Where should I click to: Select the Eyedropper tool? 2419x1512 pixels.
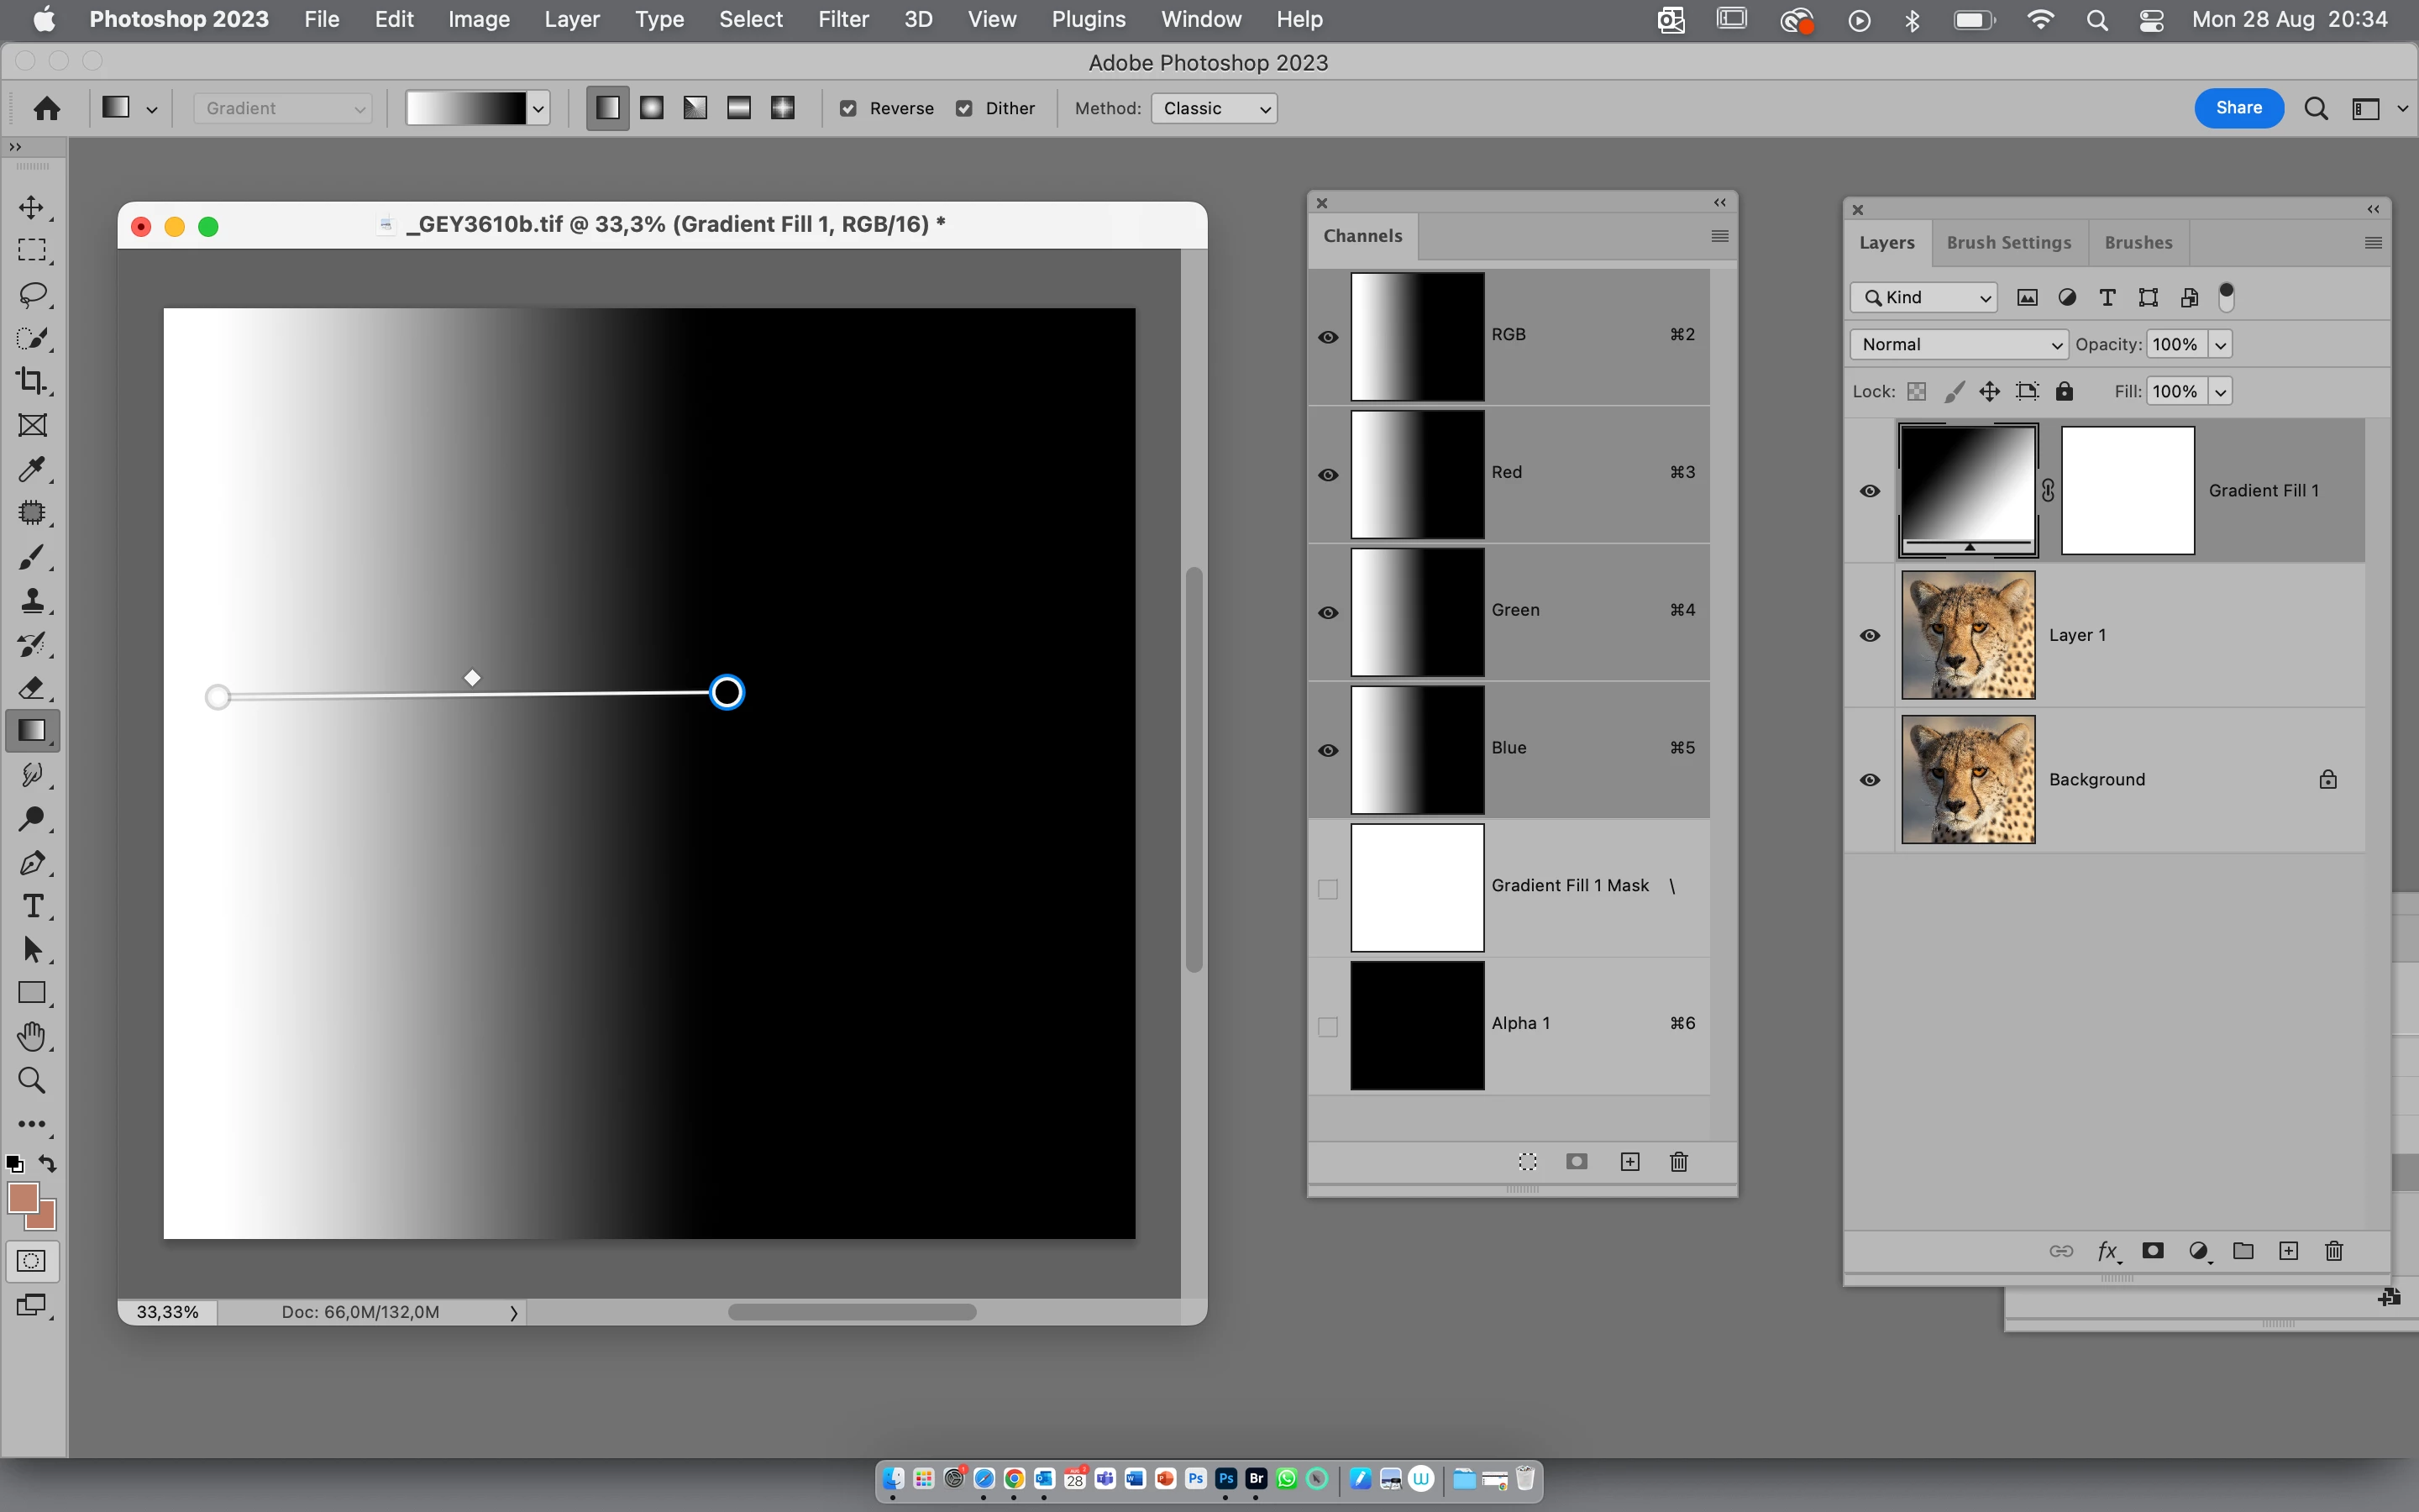32,469
